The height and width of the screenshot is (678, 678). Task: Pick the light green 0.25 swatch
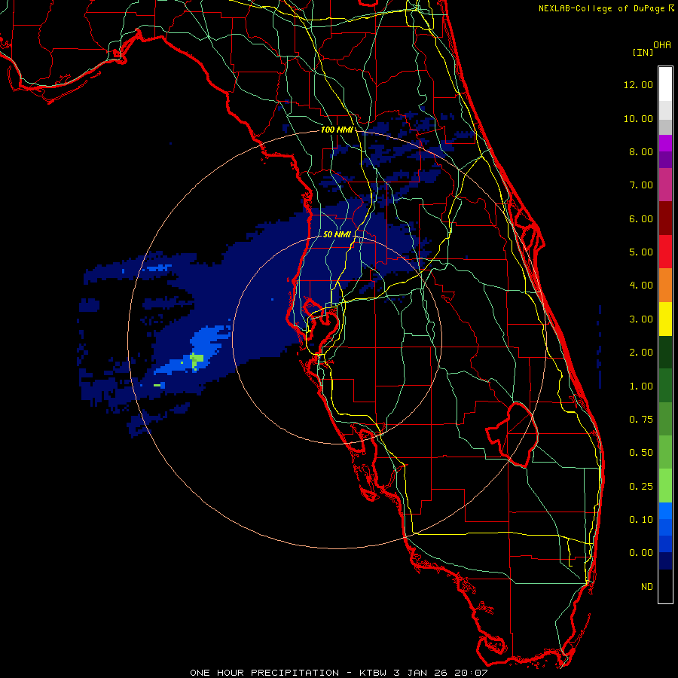(665, 486)
